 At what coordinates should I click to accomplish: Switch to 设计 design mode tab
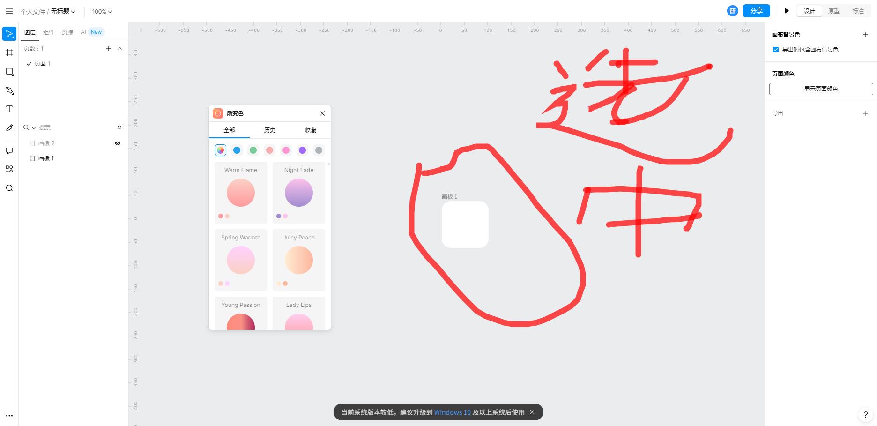point(810,11)
